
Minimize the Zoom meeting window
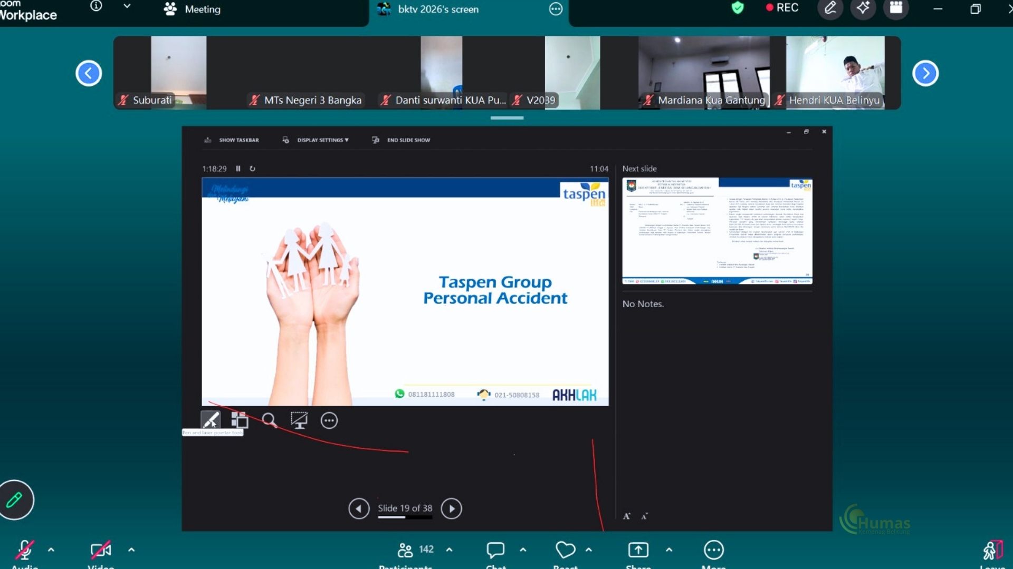938,8
